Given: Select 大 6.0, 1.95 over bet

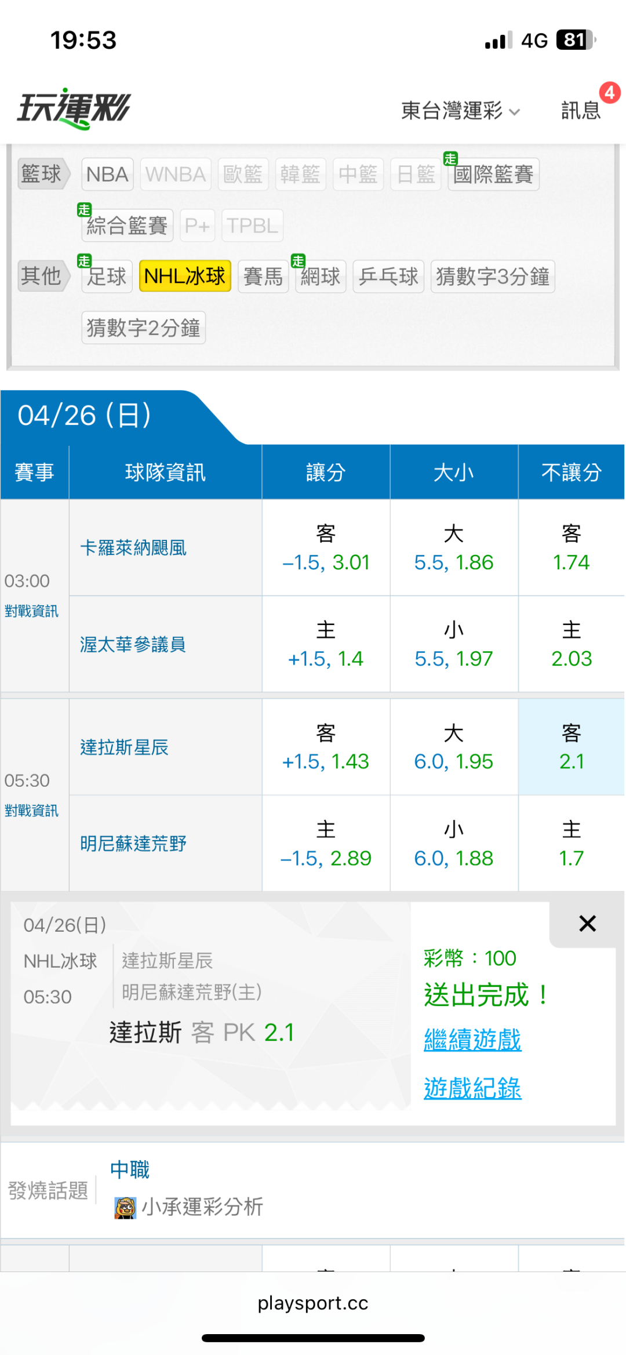Looking at the screenshot, I should pos(453,747).
